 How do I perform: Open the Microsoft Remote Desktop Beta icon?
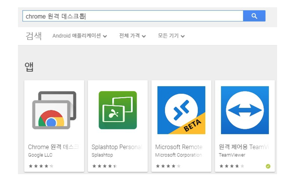coord(181,110)
